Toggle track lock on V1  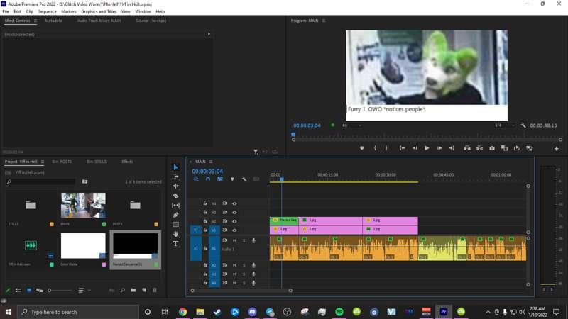(x=205, y=230)
